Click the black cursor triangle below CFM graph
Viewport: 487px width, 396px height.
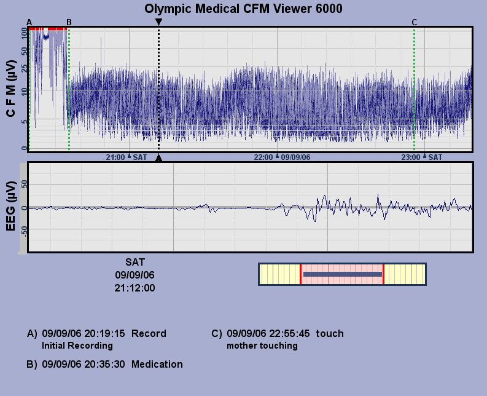(158, 157)
